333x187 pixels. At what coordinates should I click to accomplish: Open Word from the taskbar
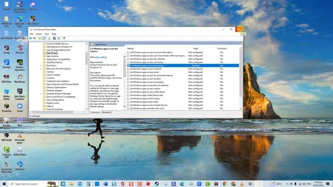106,184
